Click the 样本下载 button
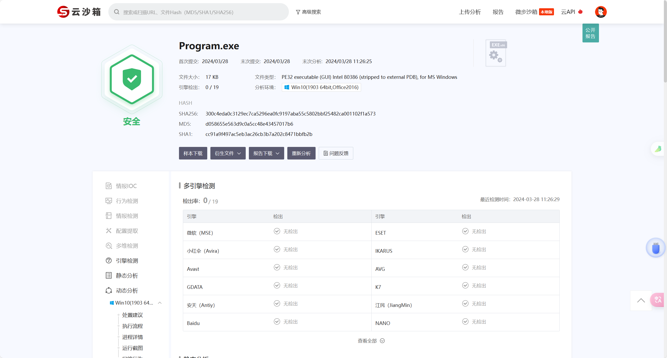The image size is (667, 358). (193, 153)
